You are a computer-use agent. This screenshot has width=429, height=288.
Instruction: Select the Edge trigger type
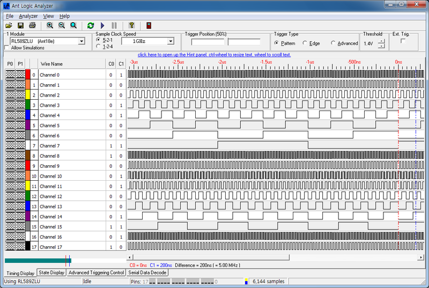[306, 43]
